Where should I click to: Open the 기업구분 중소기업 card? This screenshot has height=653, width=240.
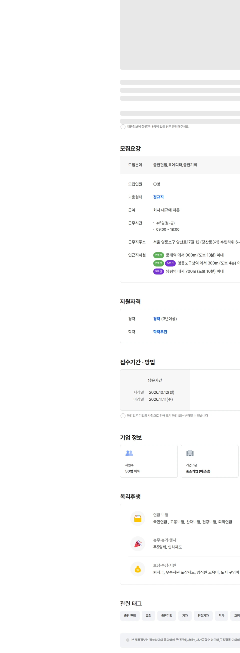[x=209, y=461]
